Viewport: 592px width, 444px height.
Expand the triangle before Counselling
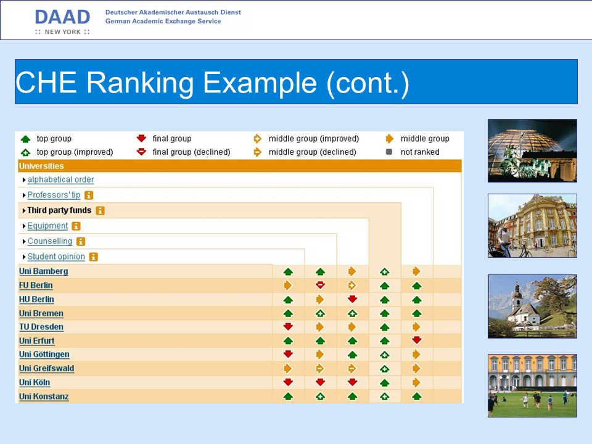pos(24,242)
